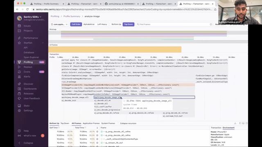Open API under Starfish
The image size is (262, 147).
tap(25, 48)
